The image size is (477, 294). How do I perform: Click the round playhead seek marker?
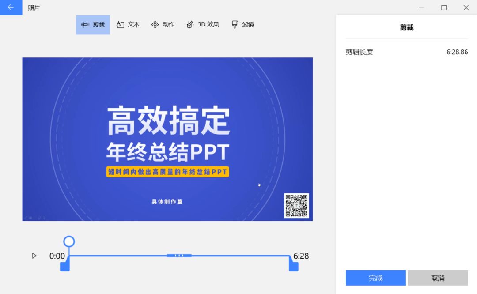tap(69, 241)
